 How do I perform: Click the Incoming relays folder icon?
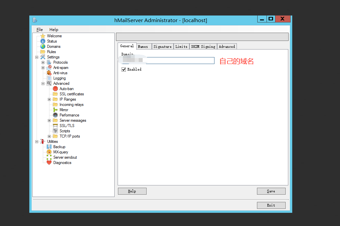55,105
